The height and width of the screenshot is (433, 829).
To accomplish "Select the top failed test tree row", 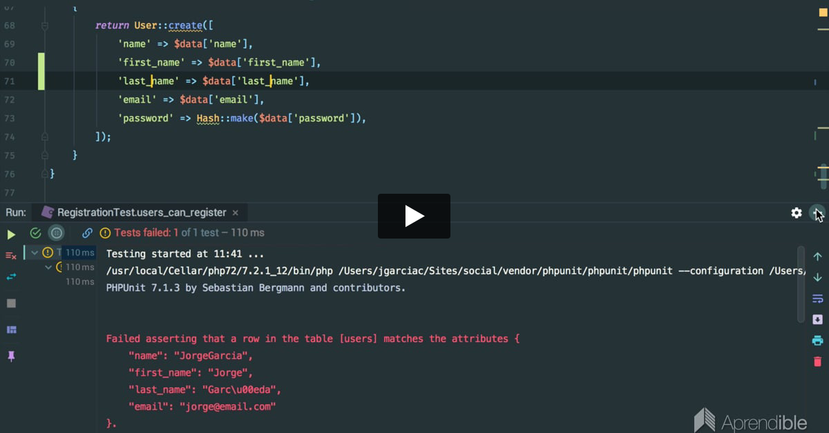I will pyautogui.click(x=61, y=253).
